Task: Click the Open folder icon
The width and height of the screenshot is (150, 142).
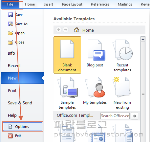Action: 11,33
